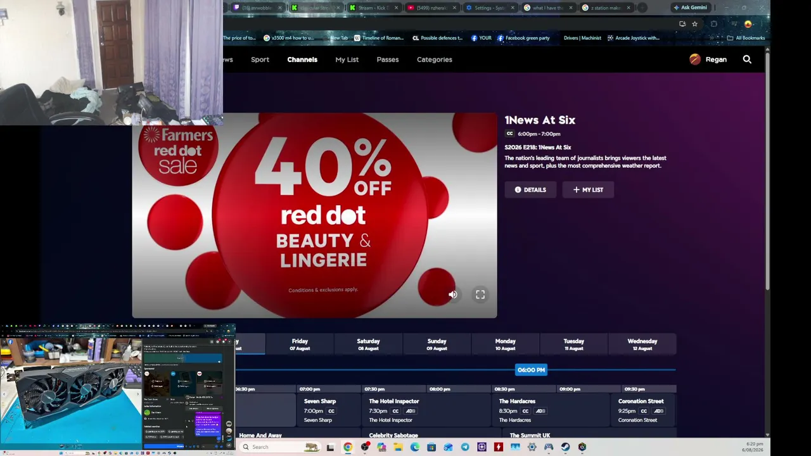Open the Regan profile menu
Viewport: 811px width, 456px height.
708,60
